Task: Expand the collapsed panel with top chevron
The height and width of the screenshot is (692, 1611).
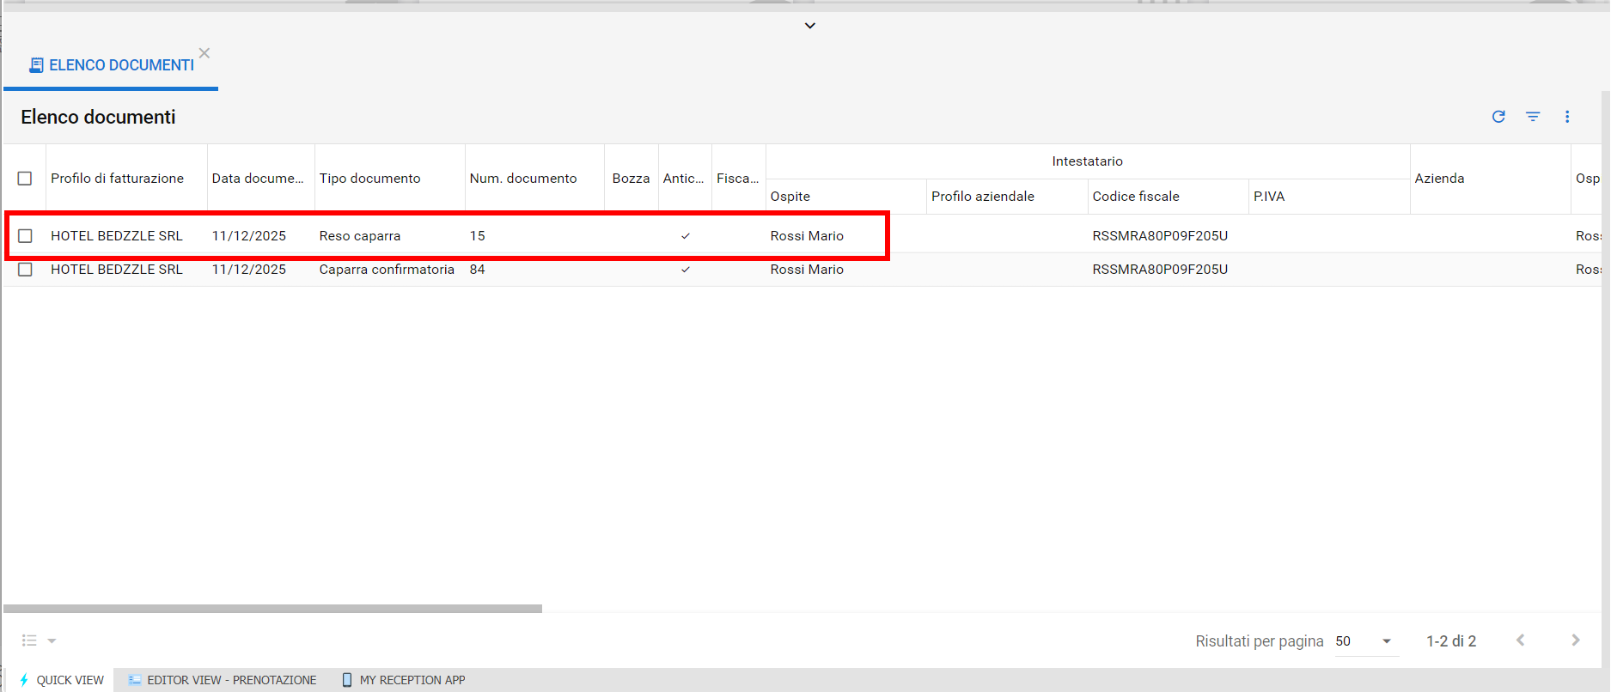Action: (809, 26)
